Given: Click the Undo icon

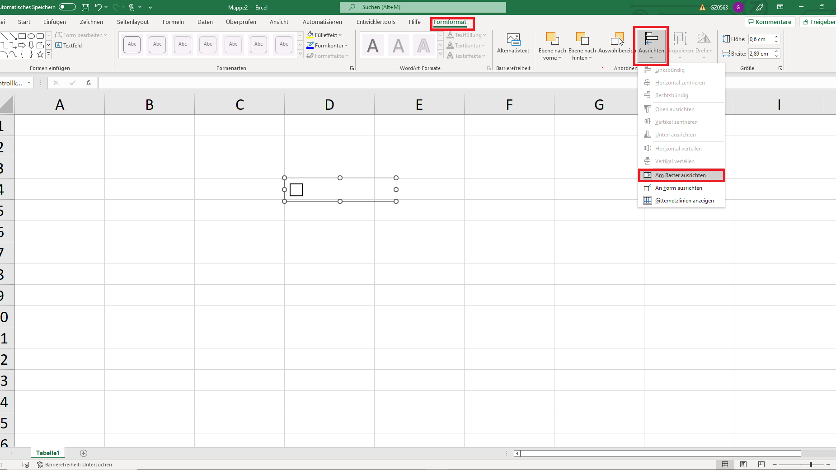Looking at the screenshot, I should [98, 7].
